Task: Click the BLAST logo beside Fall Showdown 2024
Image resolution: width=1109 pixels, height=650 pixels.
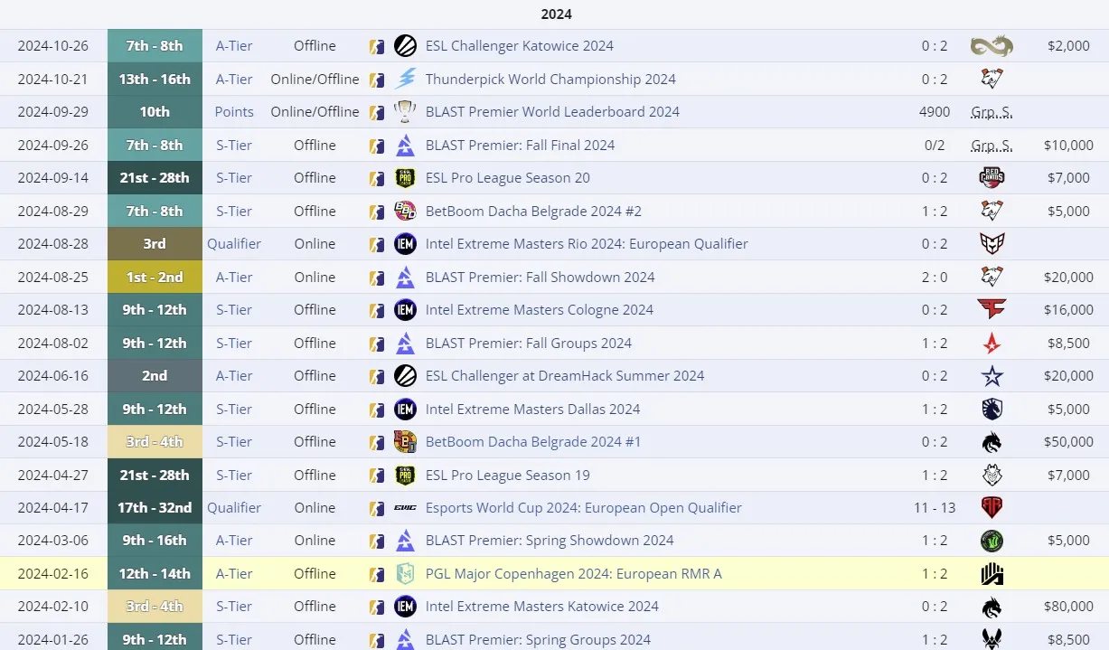Action: pos(406,277)
